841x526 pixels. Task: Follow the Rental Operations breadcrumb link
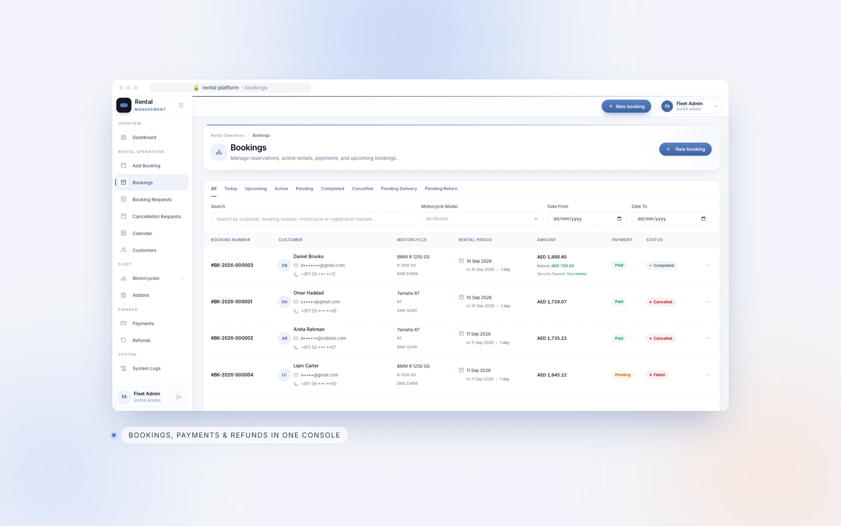coord(227,135)
